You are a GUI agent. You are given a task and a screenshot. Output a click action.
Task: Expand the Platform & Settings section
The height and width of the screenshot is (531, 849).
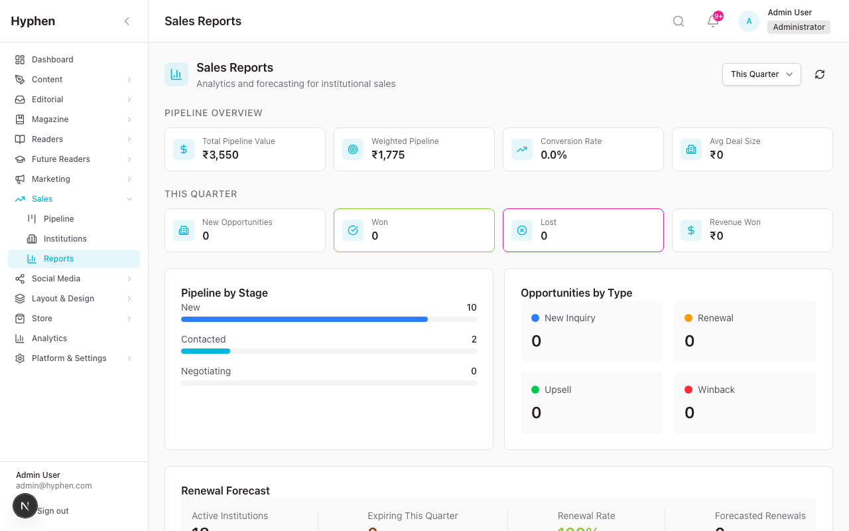click(x=73, y=358)
